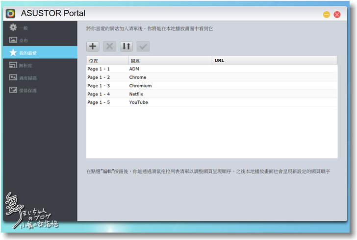Click the wallpaper picture icon in sidebar
The width and height of the screenshot is (357, 240).
(13, 40)
